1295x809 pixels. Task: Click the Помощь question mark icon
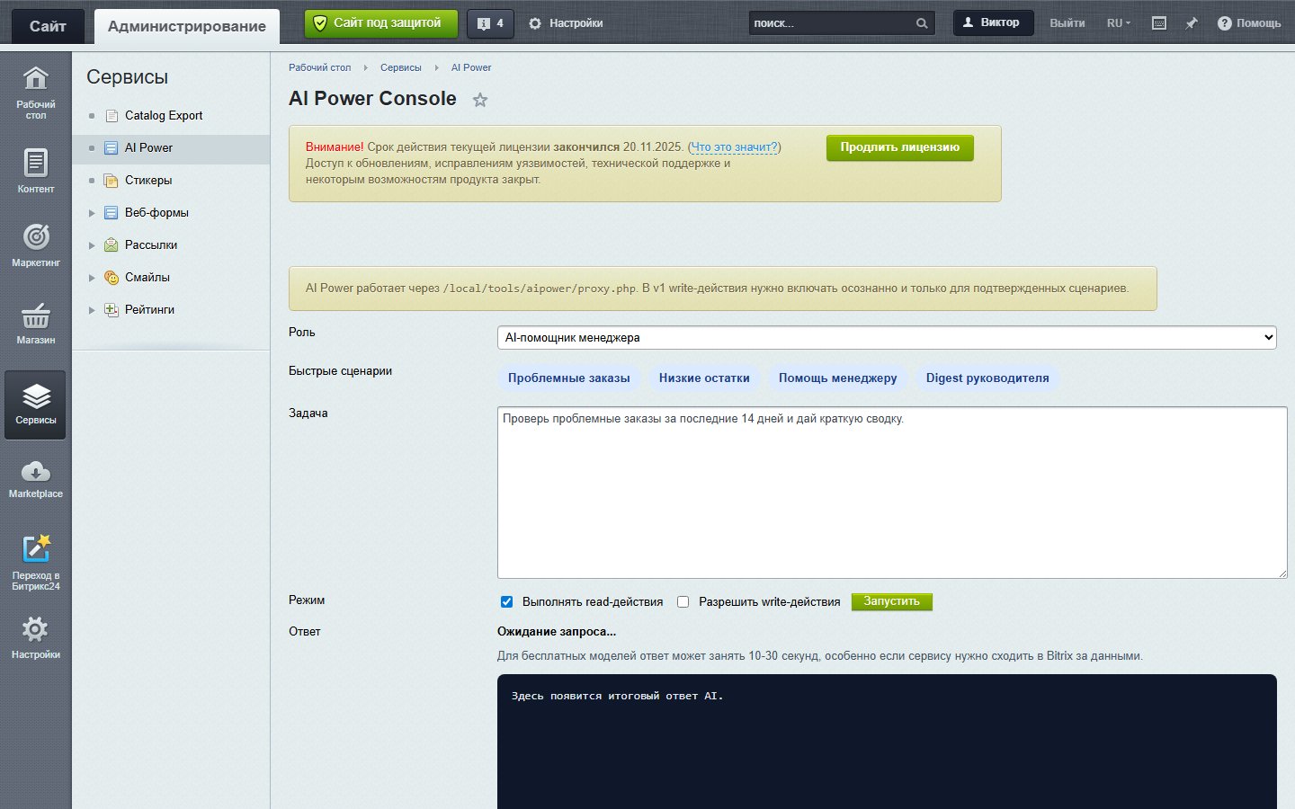pos(1224,23)
